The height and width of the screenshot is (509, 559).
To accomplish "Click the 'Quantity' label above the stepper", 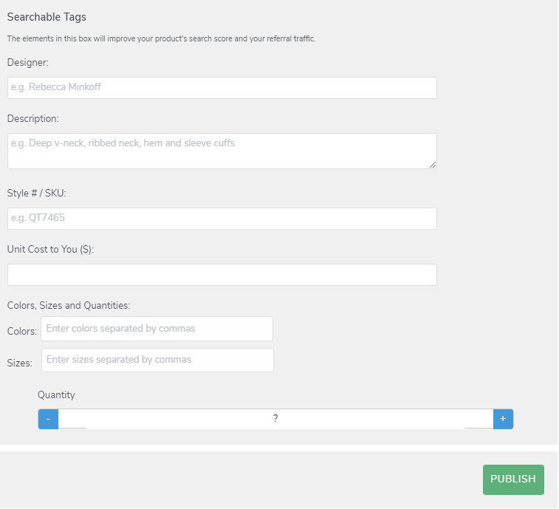I will pyautogui.click(x=56, y=395).
